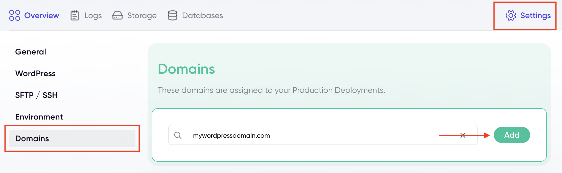
Task: Click the magnifying glass search icon
Action: (178, 135)
